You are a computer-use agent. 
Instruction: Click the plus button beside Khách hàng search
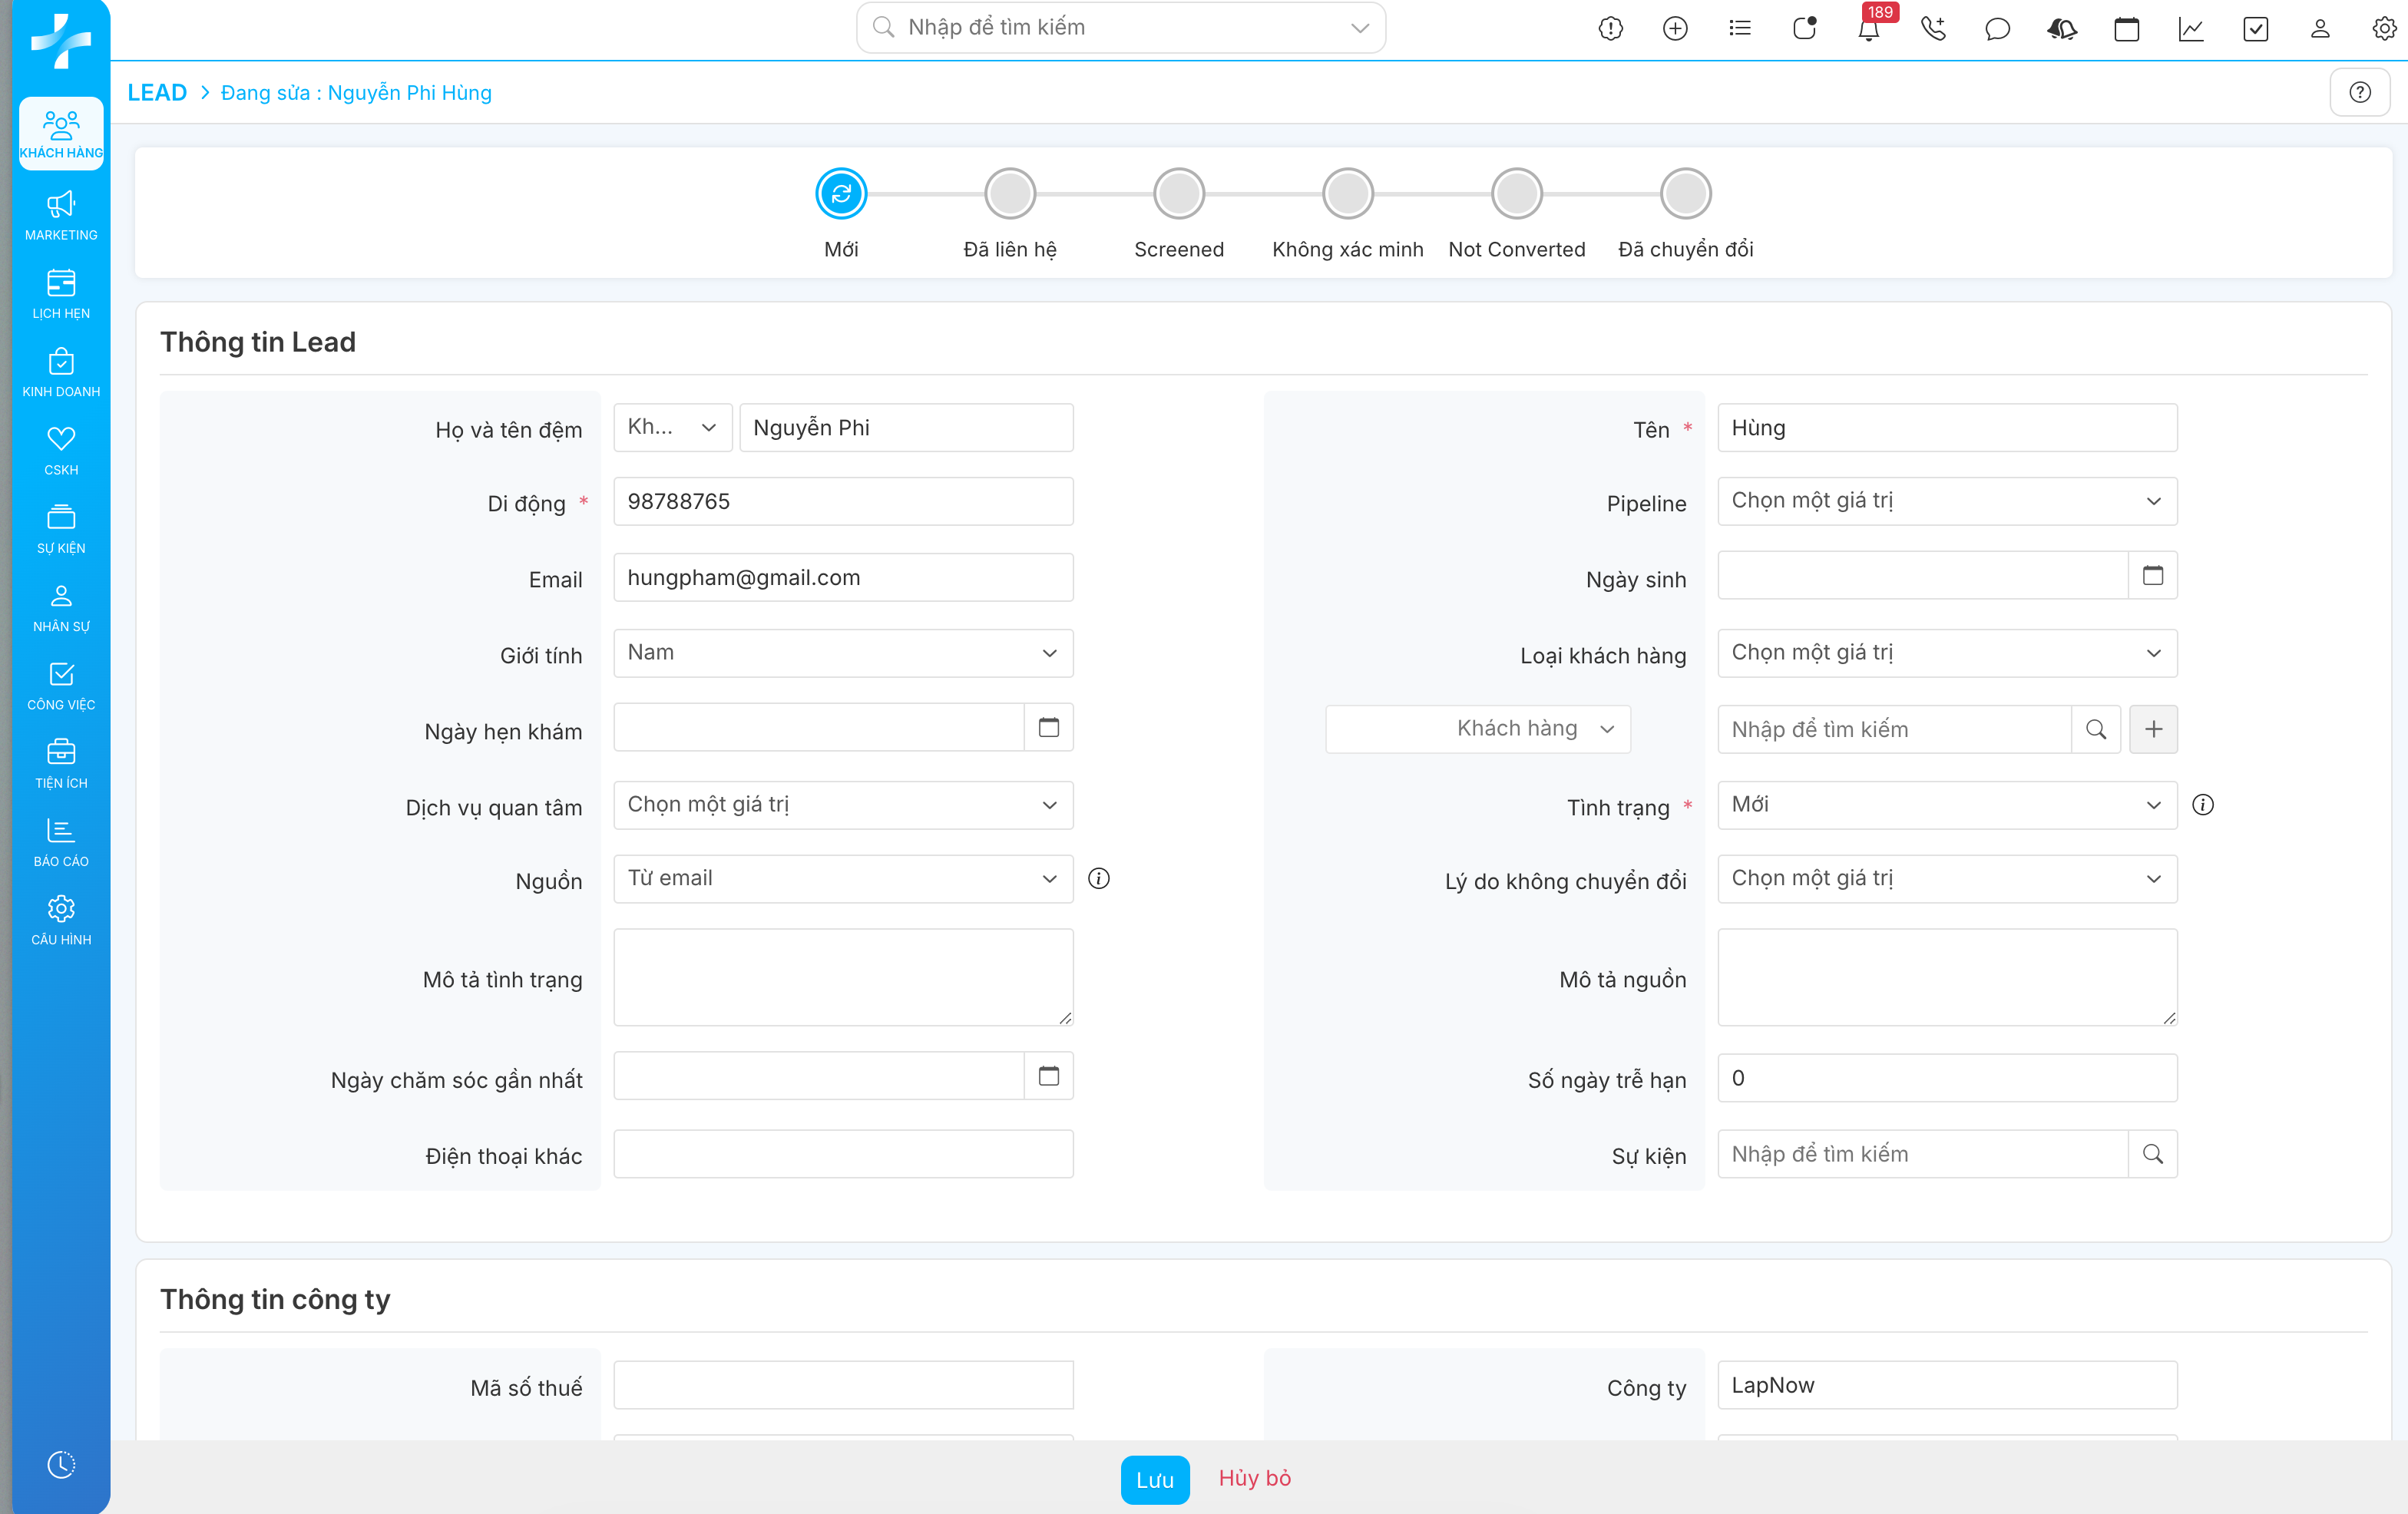2153,729
